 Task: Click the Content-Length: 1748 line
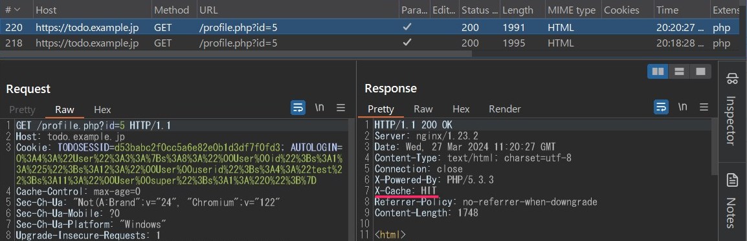[426, 213]
